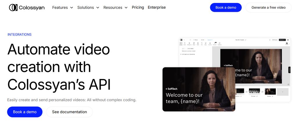Open the Media tool in editor
Image resolution: width=297 pixels, height=131 pixels.
pyautogui.click(x=198, y=44)
